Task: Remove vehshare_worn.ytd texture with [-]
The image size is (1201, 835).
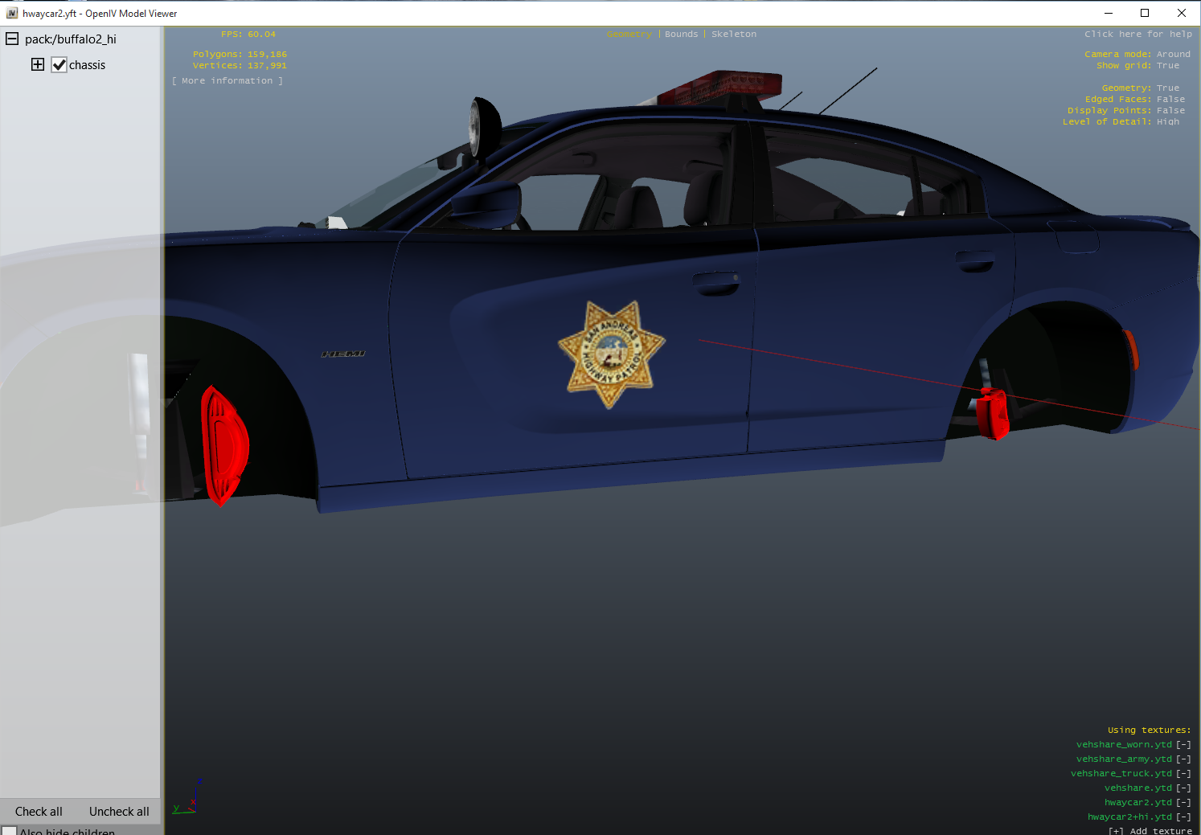Action: pos(1183,744)
